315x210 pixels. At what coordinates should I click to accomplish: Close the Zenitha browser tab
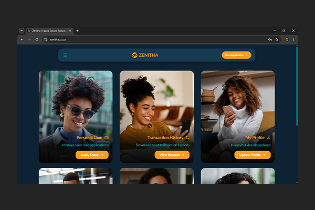coord(70,31)
